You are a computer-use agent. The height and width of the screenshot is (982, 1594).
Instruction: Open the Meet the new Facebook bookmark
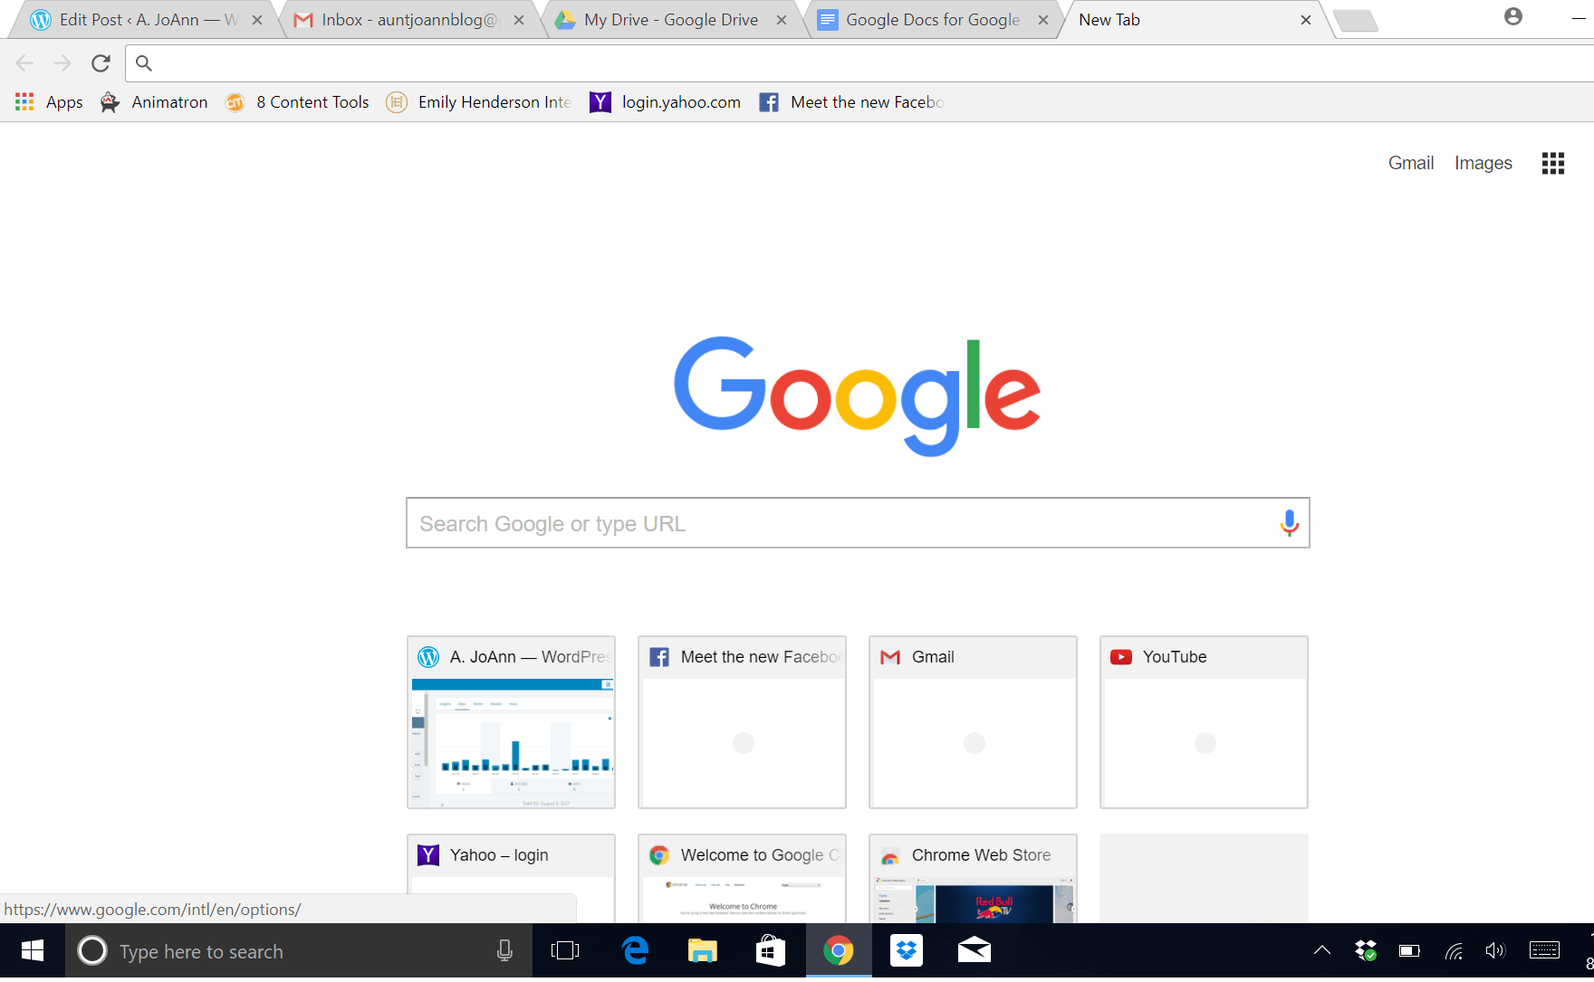pos(852,102)
